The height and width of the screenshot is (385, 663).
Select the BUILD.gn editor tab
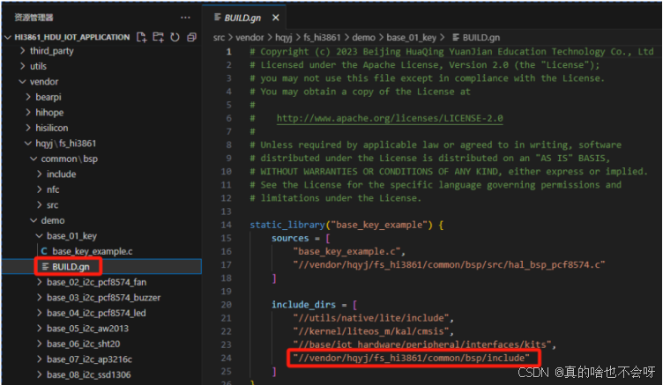tap(242, 18)
